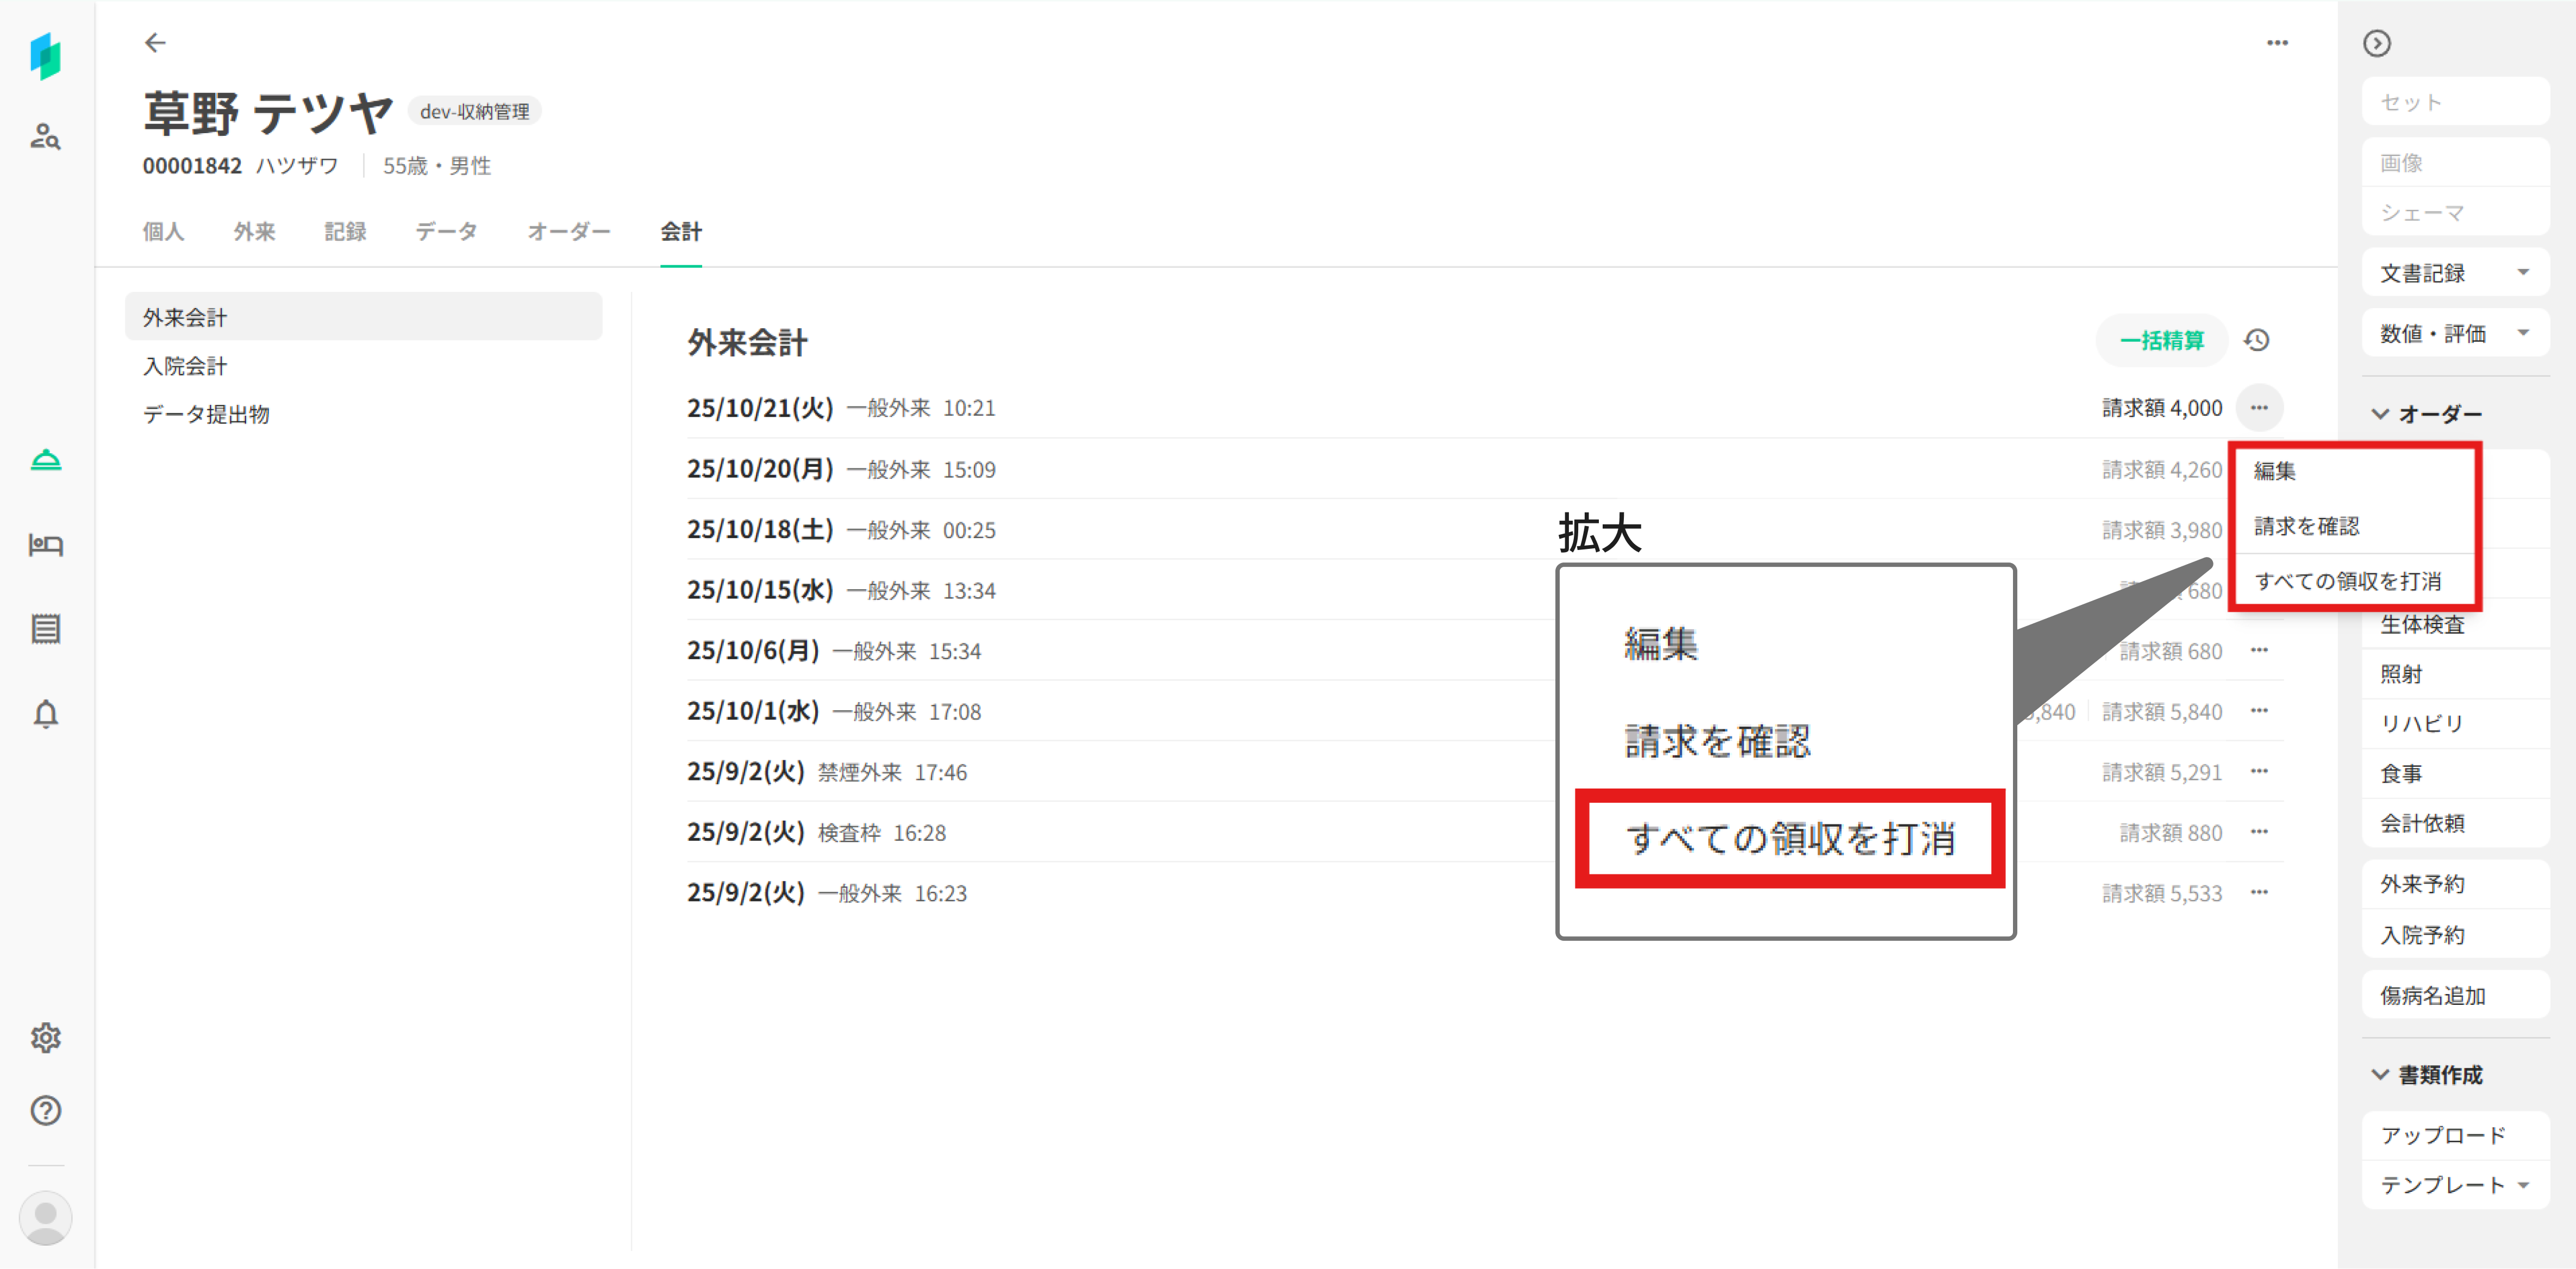Open accounting history clock icon

[x=2256, y=340]
